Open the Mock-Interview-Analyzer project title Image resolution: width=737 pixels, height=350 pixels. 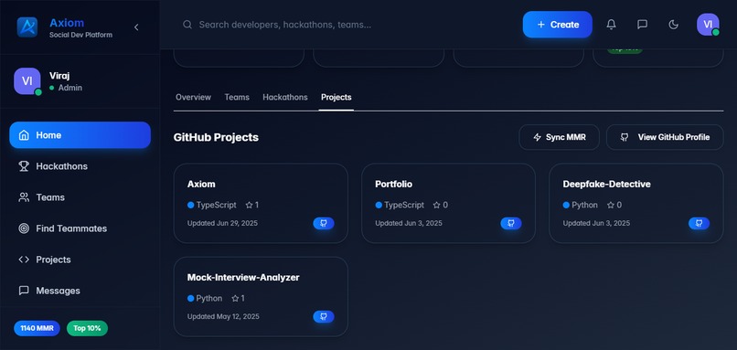243,278
